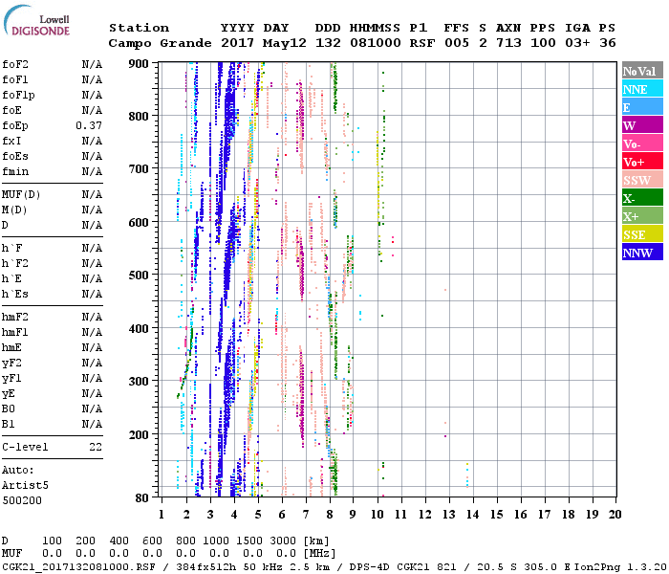
Task: Click the 900 km height axis label
Action: (139, 64)
